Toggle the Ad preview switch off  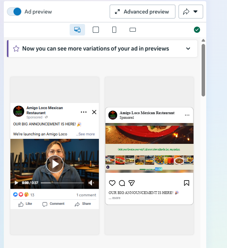coord(14,12)
